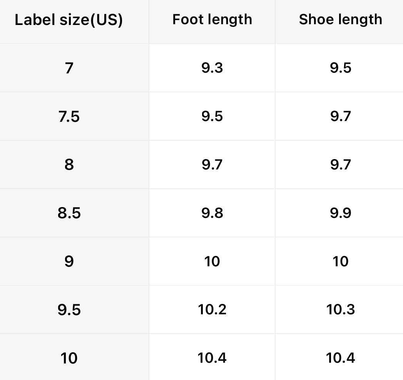
Task: Click the "Shoe length" column header
Action: pyautogui.click(x=340, y=19)
